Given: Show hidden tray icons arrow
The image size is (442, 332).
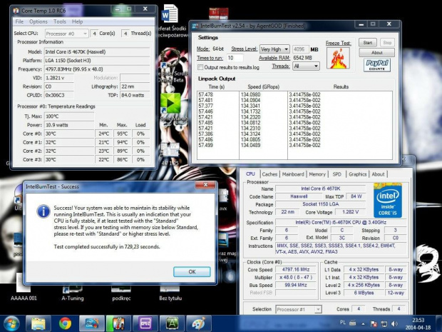Looking at the screenshot, I should pos(363,324).
